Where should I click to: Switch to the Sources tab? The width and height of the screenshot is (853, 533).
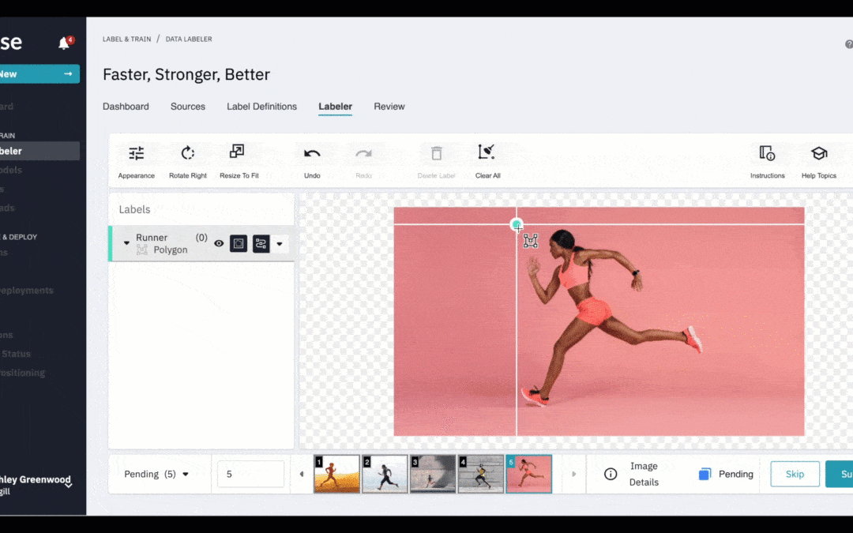click(188, 107)
